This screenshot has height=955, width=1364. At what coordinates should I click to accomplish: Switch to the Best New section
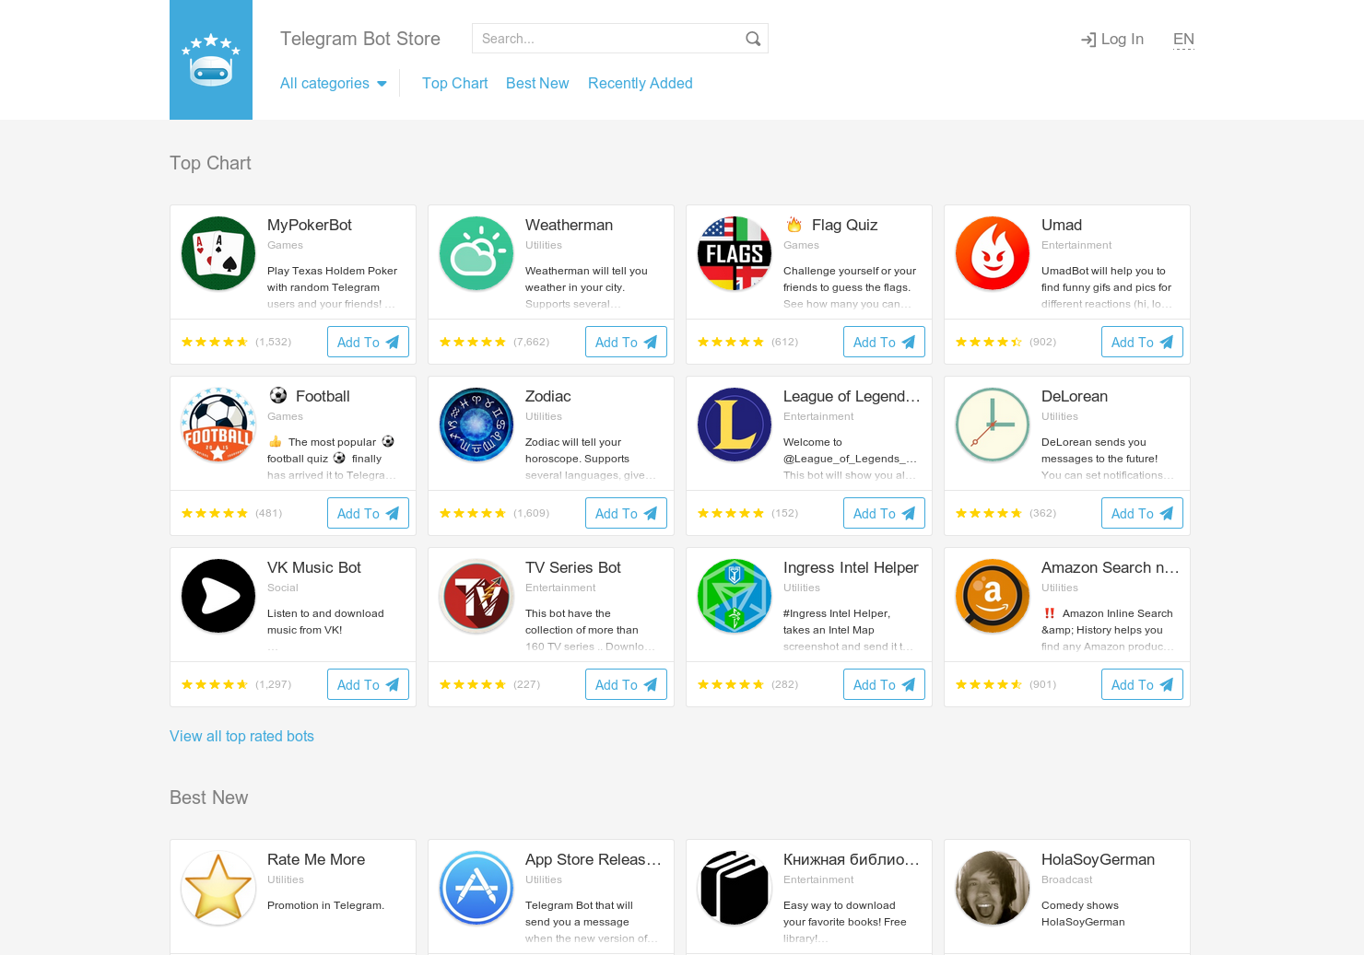tap(537, 83)
